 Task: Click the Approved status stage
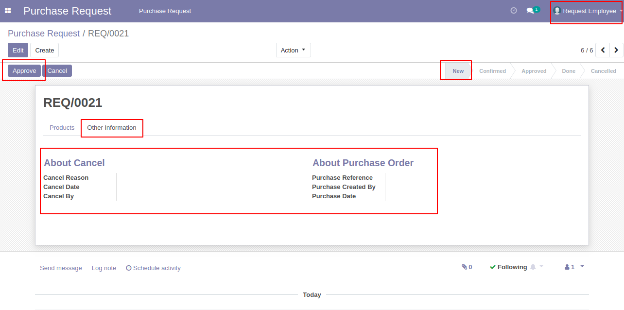click(534, 71)
